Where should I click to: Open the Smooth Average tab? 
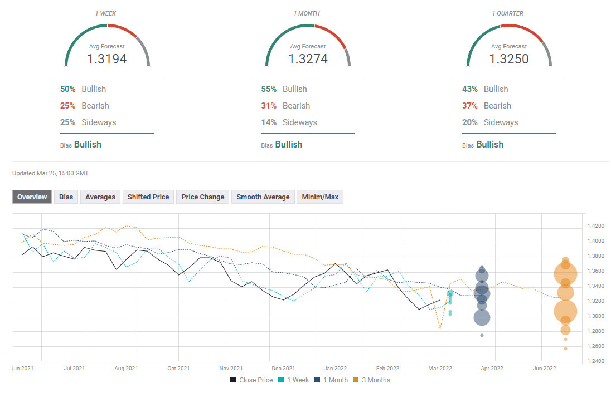click(x=263, y=196)
